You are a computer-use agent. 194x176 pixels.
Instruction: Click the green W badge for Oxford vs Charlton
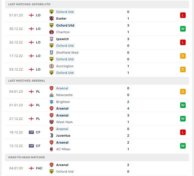[183, 29]
